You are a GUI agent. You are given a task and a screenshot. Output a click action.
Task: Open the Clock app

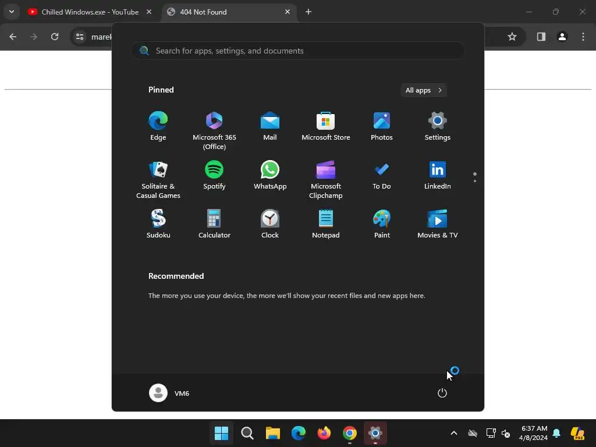[270, 224]
